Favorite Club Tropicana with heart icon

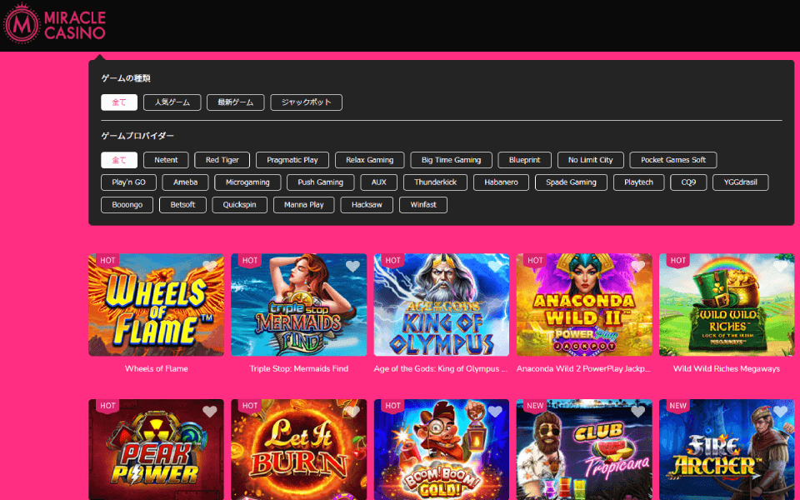(x=637, y=411)
